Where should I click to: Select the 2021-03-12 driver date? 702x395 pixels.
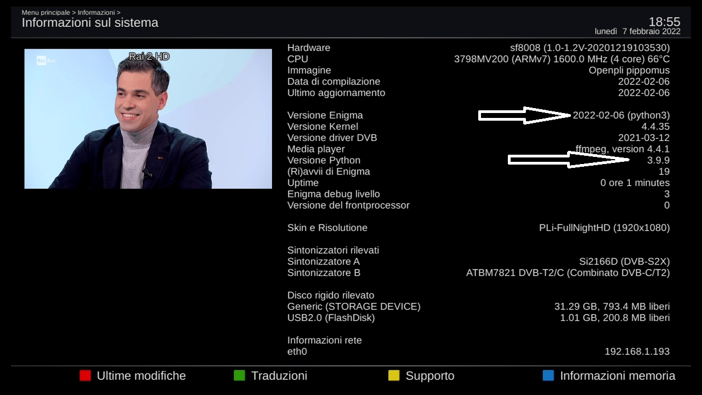pyautogui.click(x=644, y=138)
